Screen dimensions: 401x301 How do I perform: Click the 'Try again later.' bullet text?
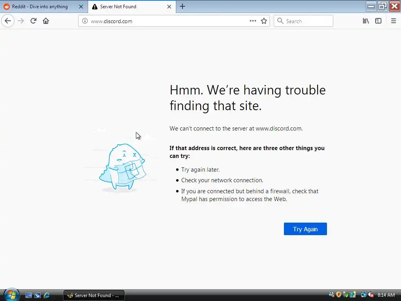pyautogui.click(x=200, y=169)
